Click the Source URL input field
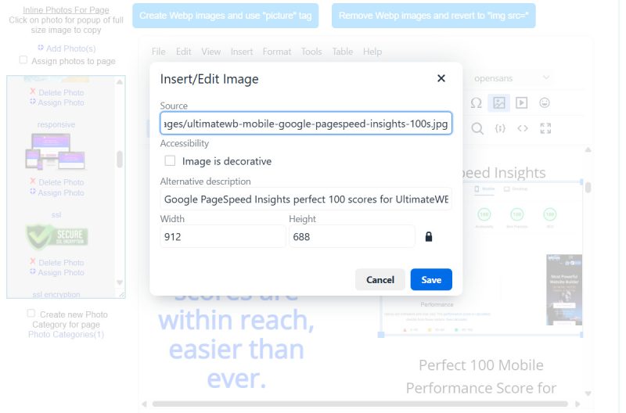This screenshot has height=413, width=626. (x=306, y=124)
